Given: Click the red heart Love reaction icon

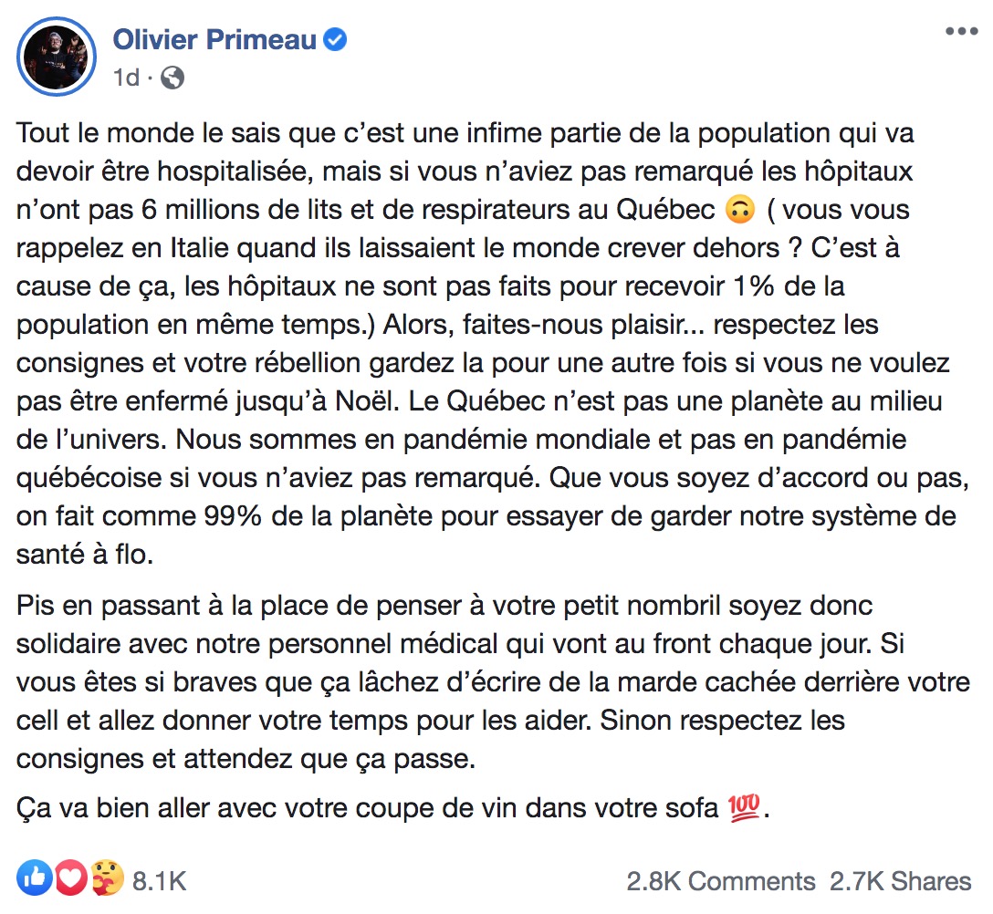Looking at the screenshot, I should (x=70, y=878).
